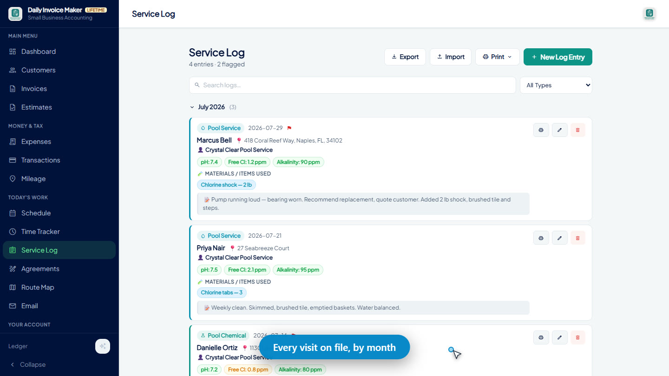Viewport: 669px width, 376px height.
Task: Print Marcus Bell's log entry
Action: 541,130
